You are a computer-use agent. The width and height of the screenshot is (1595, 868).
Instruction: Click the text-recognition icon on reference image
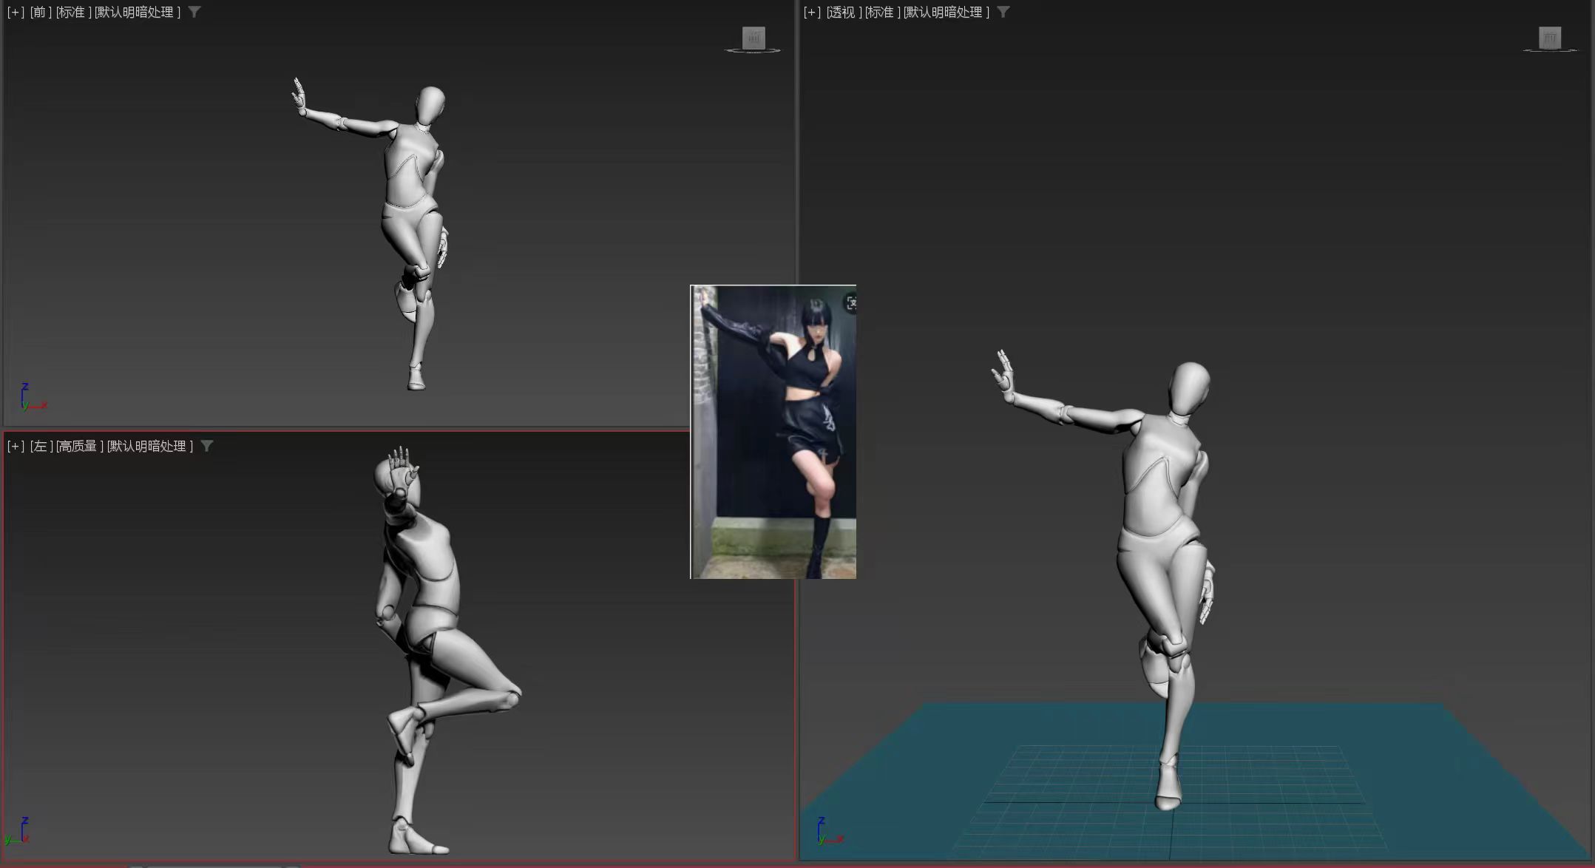pos(850,303)
